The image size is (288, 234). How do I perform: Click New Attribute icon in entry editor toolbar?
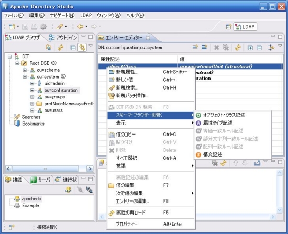pos(204,48)
